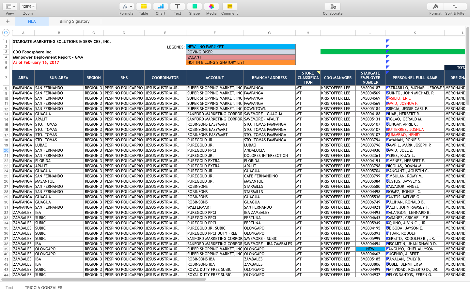The image size is (470, 293).
Task: Insert a Table from the toolbar
Action: point(144,7)
